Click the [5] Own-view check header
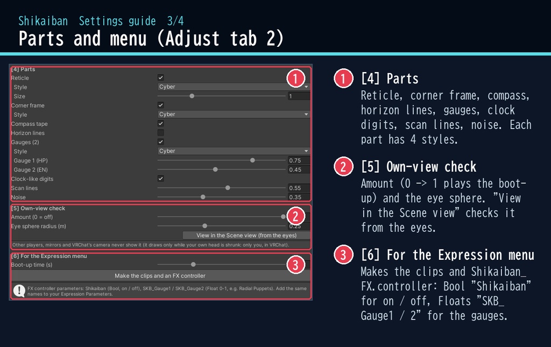This screenshot has height=347, width=551. [38, 208]
